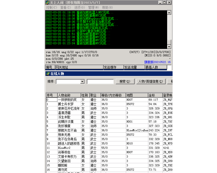Click the search text field beside 排序
This screenshot has width=217, height=173.
(100, 82)
